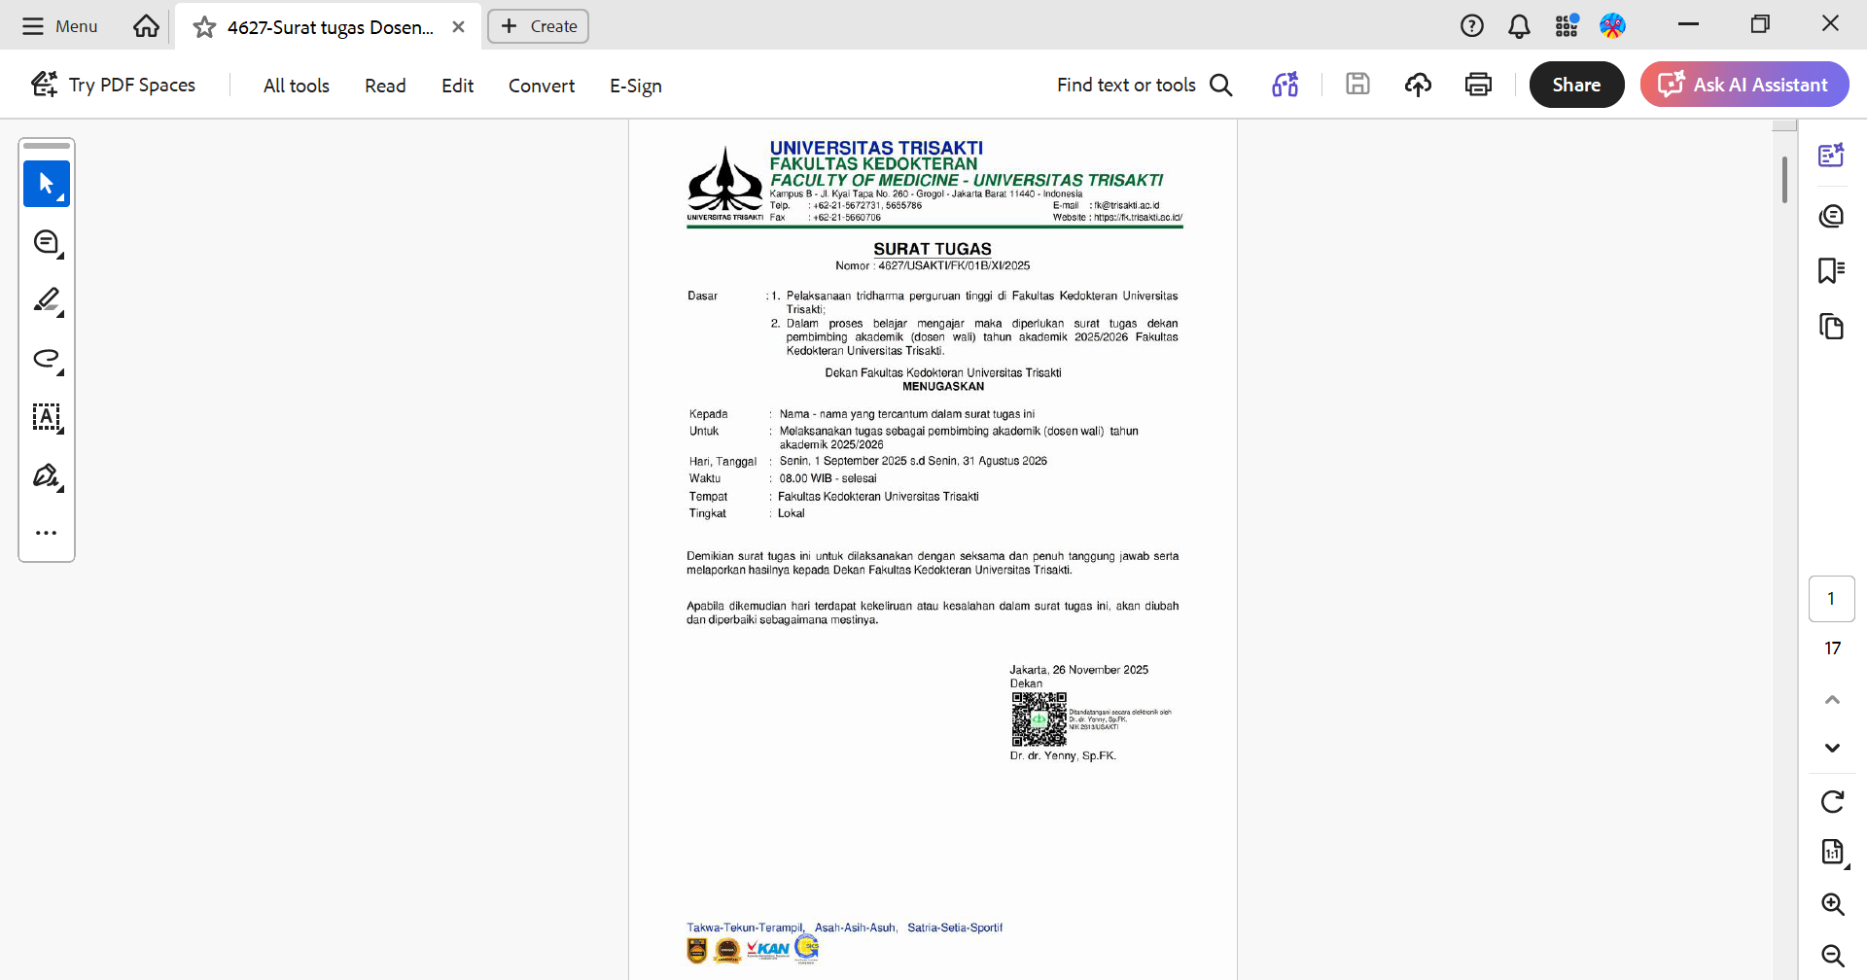The width and height of the screenshot is (1867, 980).
Task: Click the signature QR code image
Action: pos(1039,719)
